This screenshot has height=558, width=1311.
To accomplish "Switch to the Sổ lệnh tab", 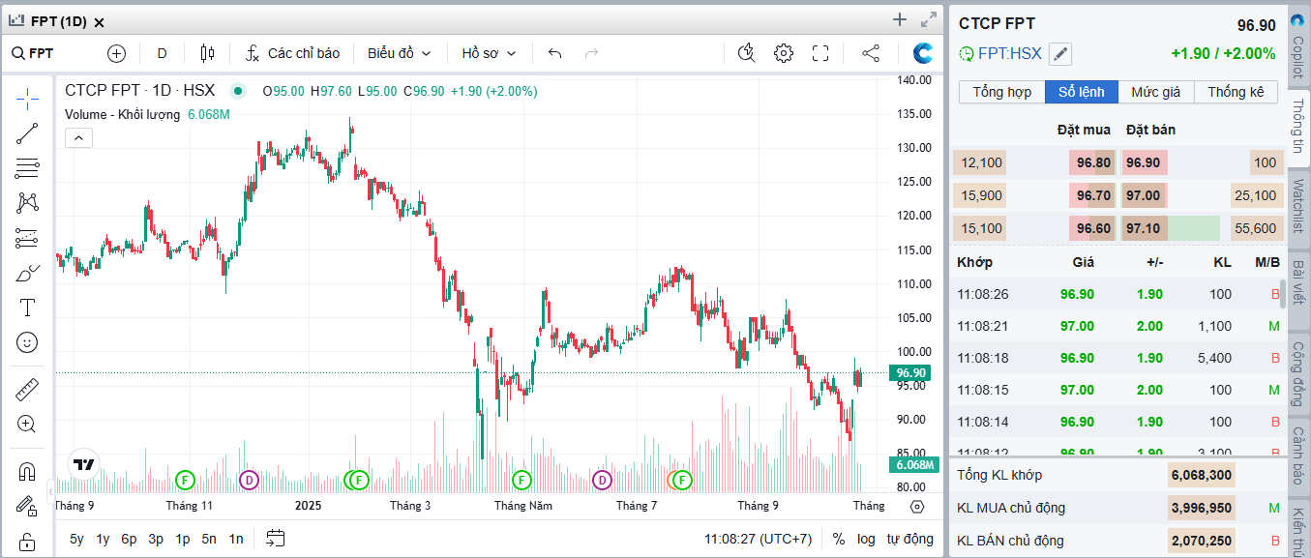I will [x=1081, y=92].
